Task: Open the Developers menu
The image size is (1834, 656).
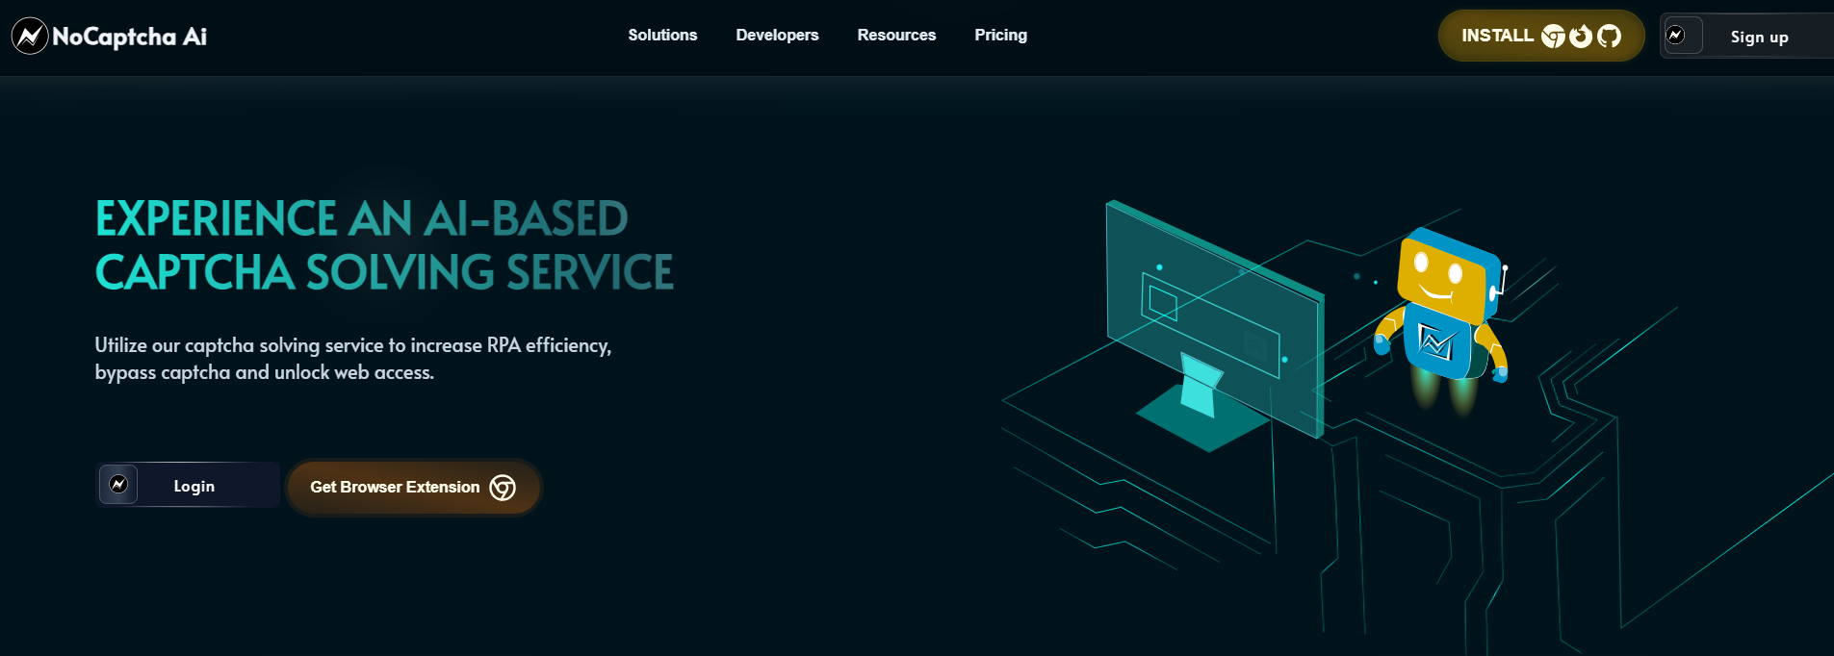Action: coord(777,35)
